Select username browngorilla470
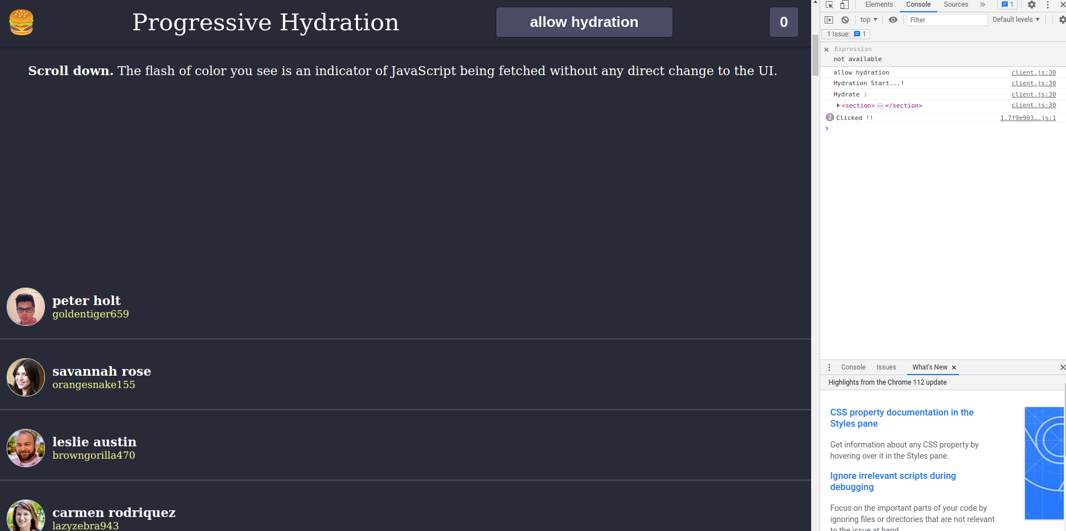The height and width of the screenshot is (531, 1066). pyautogui.click(x=94, y=455)
